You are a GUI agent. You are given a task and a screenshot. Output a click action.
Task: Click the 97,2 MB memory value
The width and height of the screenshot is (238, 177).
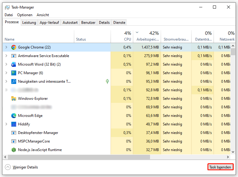pos(152,64)
